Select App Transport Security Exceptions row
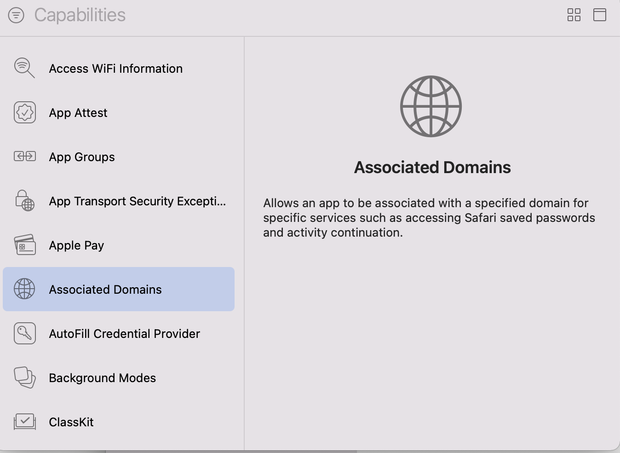The height and width of the screenshot is (453, 620). pos(119,201)
